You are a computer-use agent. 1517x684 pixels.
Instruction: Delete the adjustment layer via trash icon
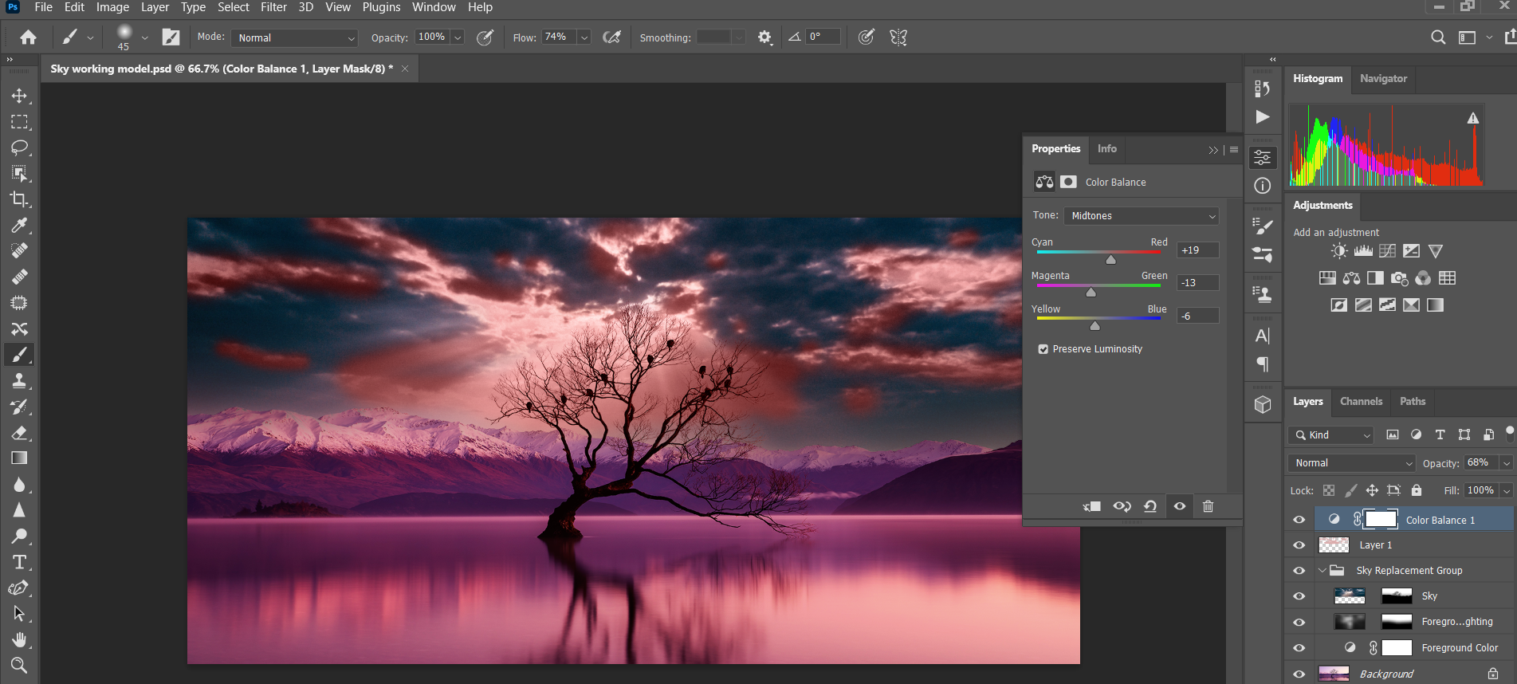(x=1208, y=506)
